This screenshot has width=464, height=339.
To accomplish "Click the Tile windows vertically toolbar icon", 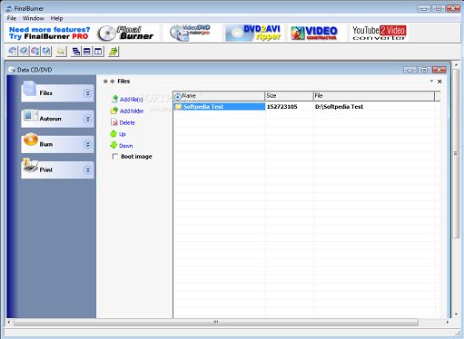I will (98, 52).
